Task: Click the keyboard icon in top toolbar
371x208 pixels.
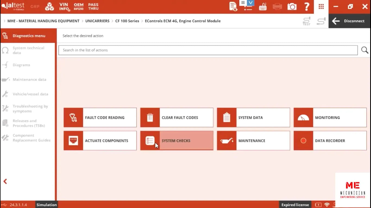Action: [263, 7]
